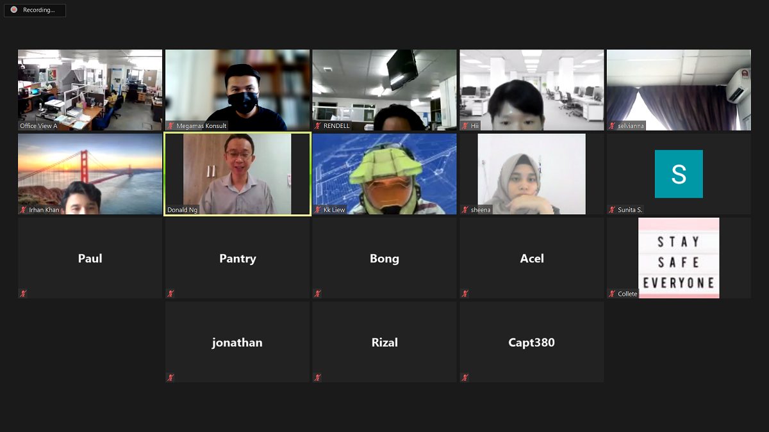The image size is (769, 432).
Task: Select the Office View A video tile
Action: [90, 90]
